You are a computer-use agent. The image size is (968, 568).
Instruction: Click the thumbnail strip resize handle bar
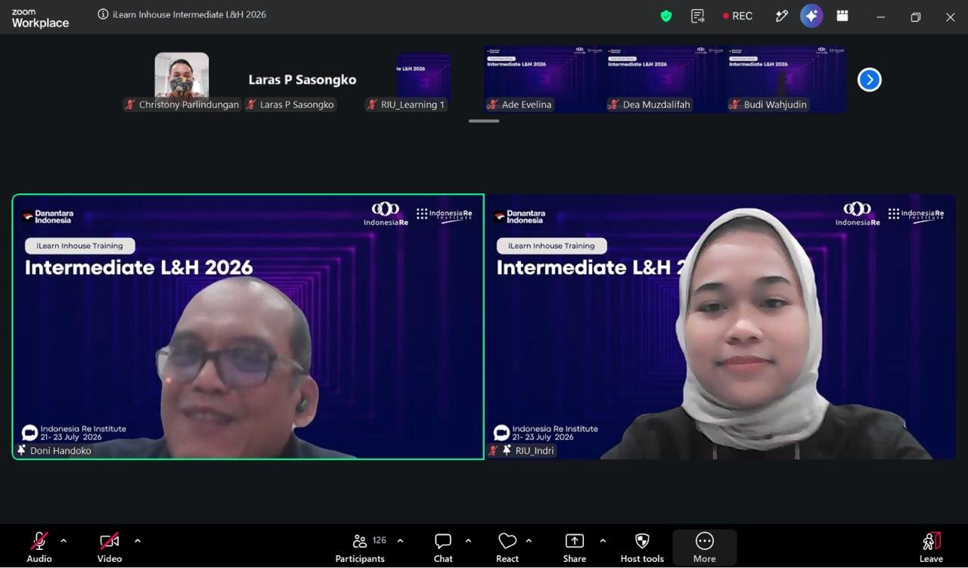coord(484,121)
